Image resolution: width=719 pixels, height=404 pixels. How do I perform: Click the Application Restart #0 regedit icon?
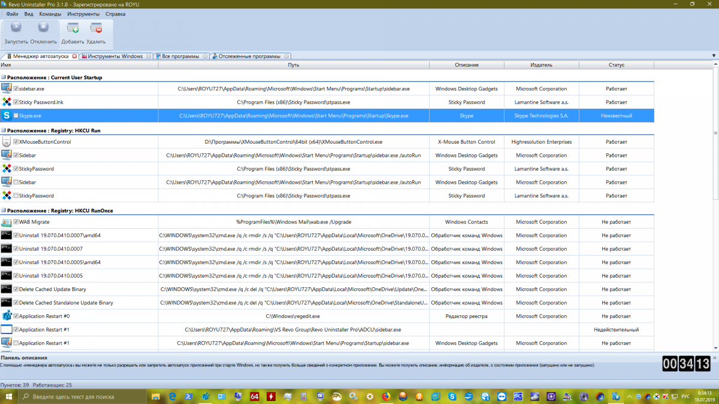[x=7, y=316]
